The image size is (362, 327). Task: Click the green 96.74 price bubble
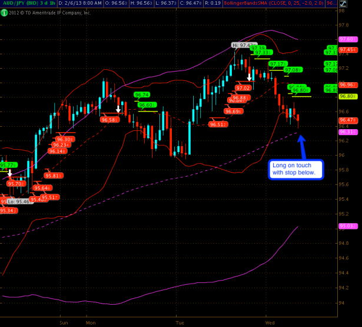pyautogui.click(x=141, y=95)
